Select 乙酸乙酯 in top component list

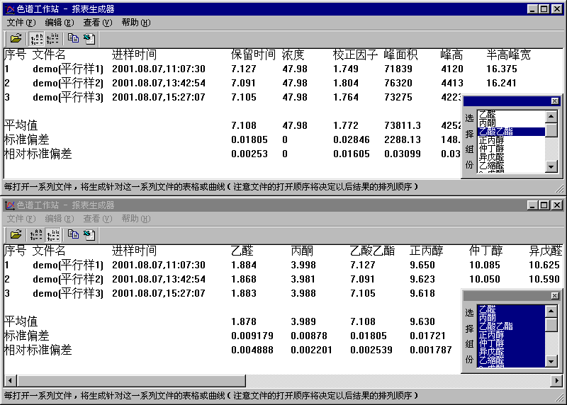pyautogui.click(x=511, y=132)
